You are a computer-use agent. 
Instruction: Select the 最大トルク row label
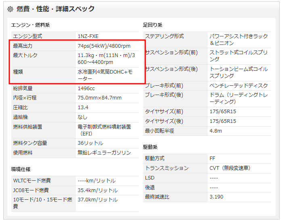pos(25,55)
